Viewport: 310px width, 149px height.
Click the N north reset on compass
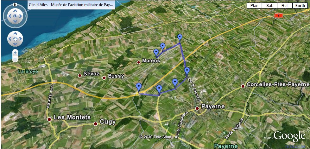15,5
